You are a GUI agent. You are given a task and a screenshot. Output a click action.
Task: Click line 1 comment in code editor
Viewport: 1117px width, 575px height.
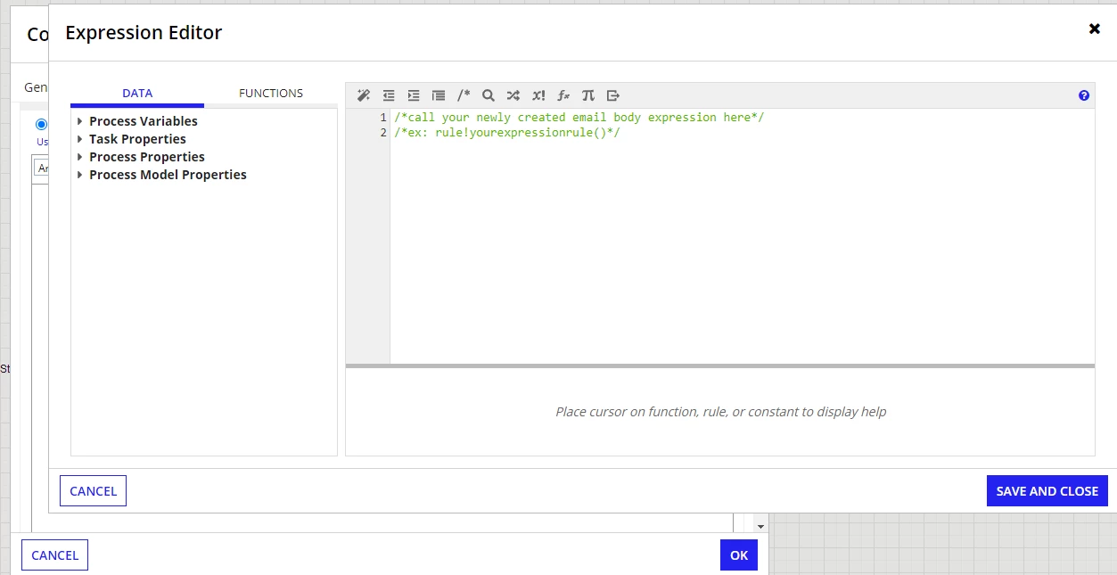point(579,118)
